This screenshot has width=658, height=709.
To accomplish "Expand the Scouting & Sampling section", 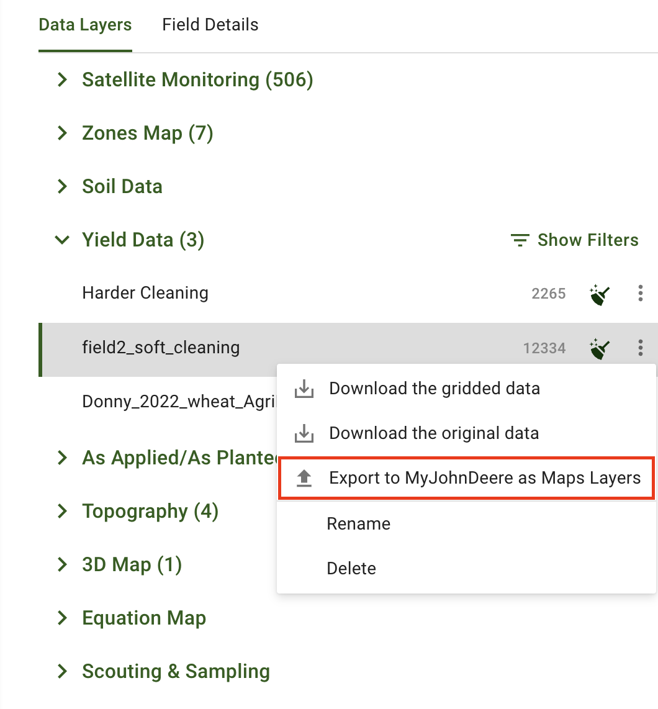I will pyautogui.click(x=62, y=672).
